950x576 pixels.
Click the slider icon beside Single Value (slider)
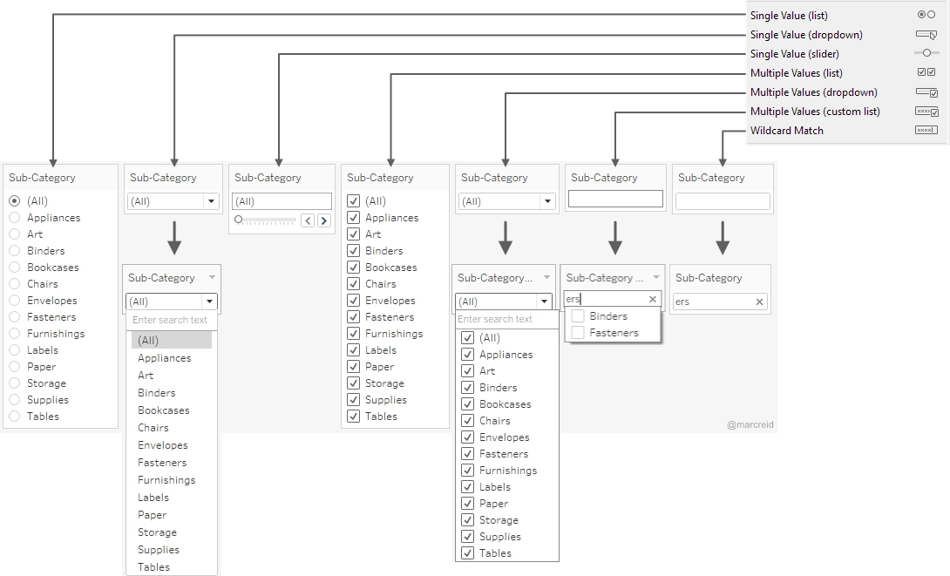click(x=926, y=53)
